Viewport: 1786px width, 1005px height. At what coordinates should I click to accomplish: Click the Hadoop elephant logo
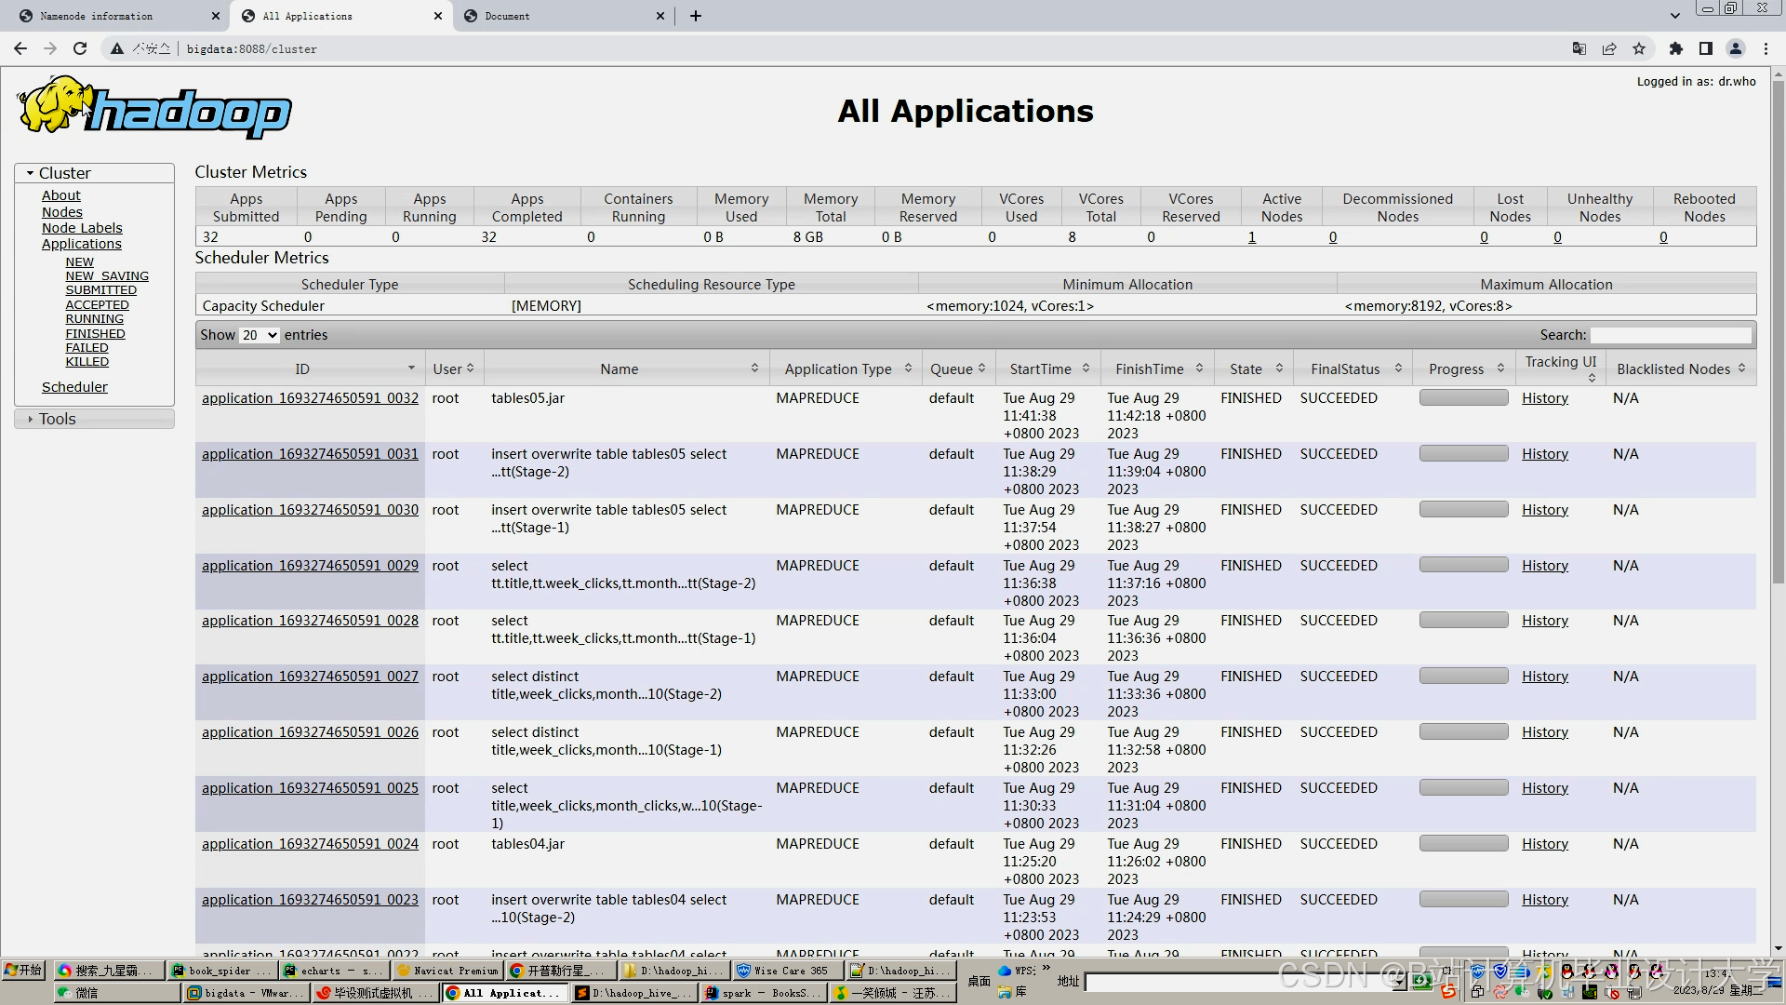coord(154,108)
